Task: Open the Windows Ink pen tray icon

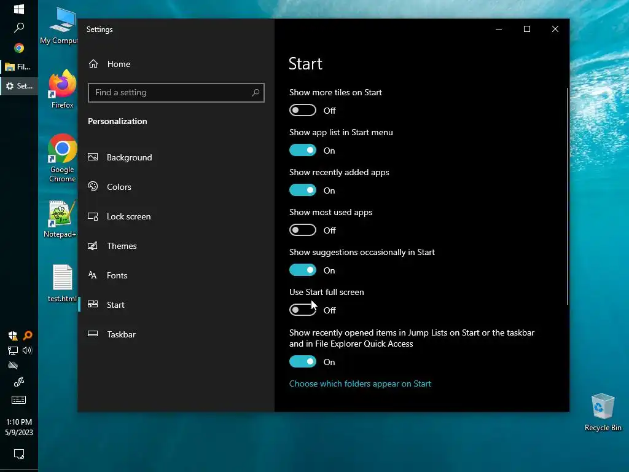Action: (x=19, y=382)
